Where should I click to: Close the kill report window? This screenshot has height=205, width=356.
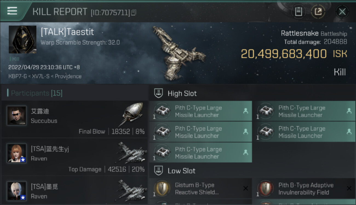(x=342, y=11)
